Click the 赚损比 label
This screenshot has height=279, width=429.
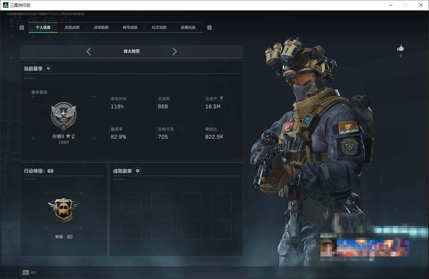point(211,129)
